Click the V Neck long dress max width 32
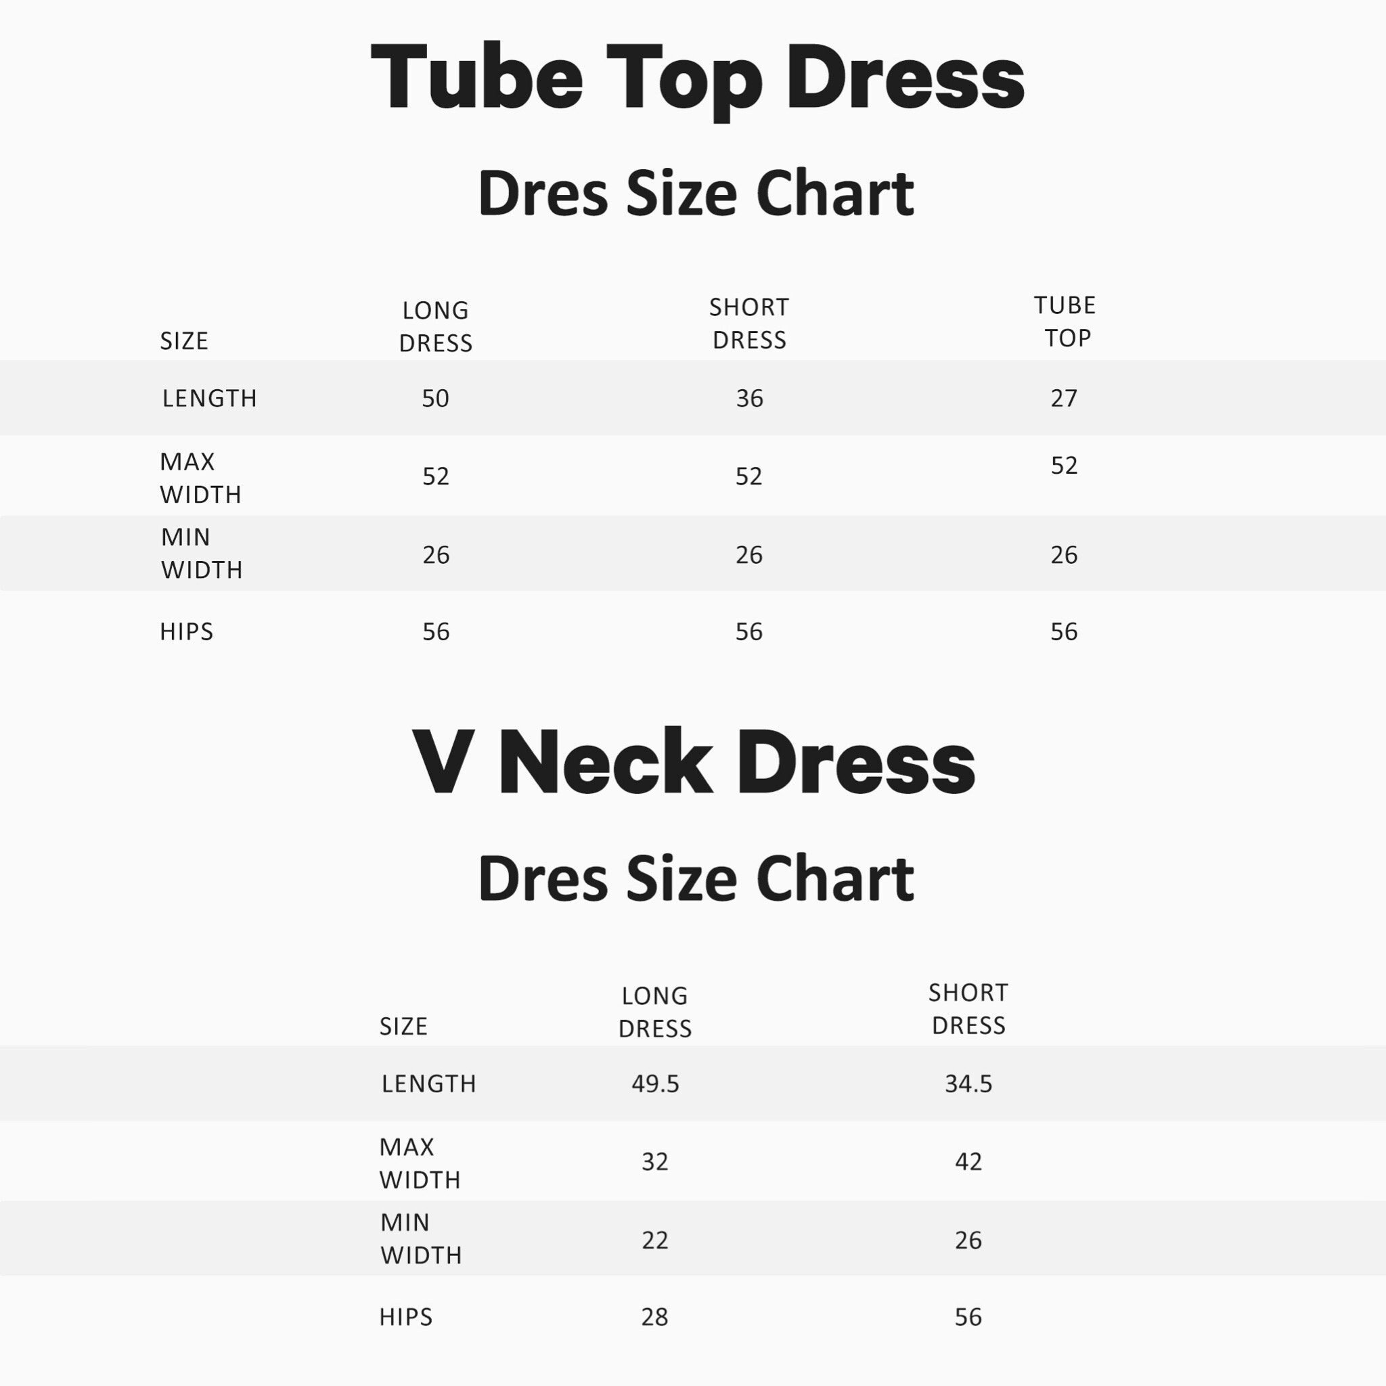This screenshot has height=1386, width=1386. [655, 1161]
